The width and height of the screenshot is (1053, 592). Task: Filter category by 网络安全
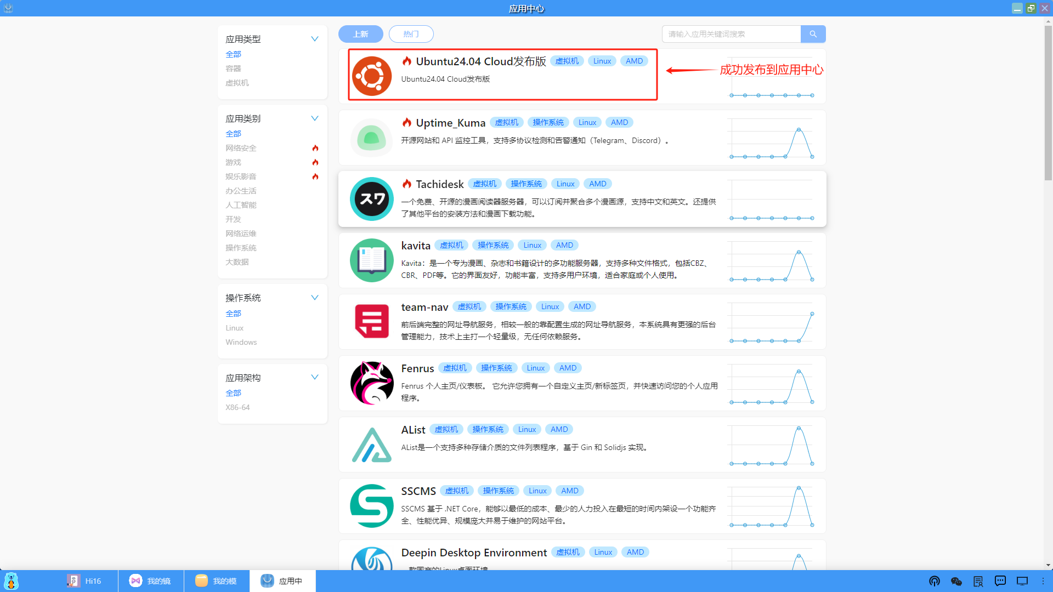241,148
